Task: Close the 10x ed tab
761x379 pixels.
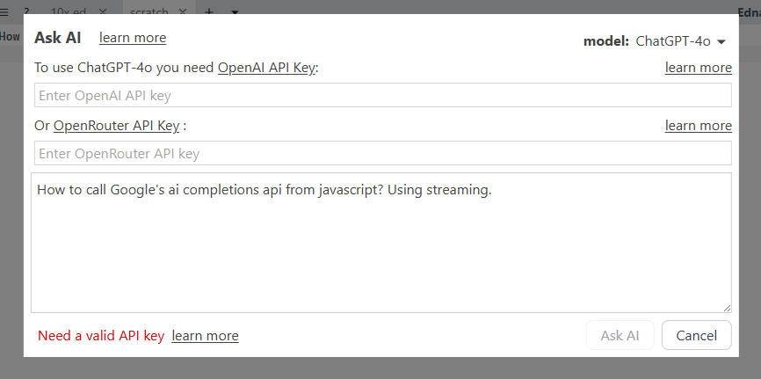Action: [x=103, y=11]
